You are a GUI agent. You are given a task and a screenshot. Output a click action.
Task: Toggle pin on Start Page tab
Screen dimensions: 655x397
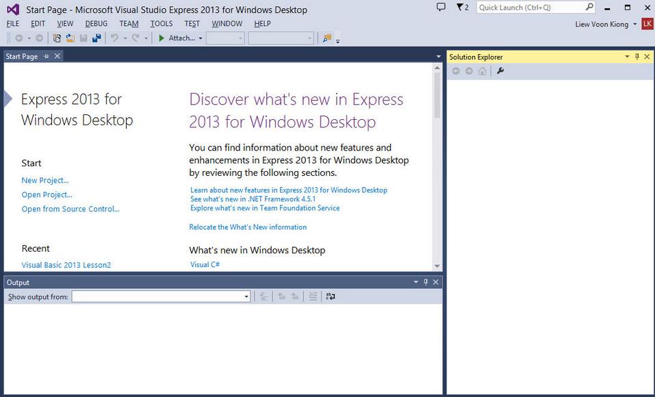[47, 56]
